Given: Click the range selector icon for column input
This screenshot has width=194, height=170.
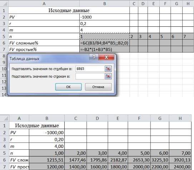Looking at the screenshot, I should pyautogui.click(x=108, y=69).
